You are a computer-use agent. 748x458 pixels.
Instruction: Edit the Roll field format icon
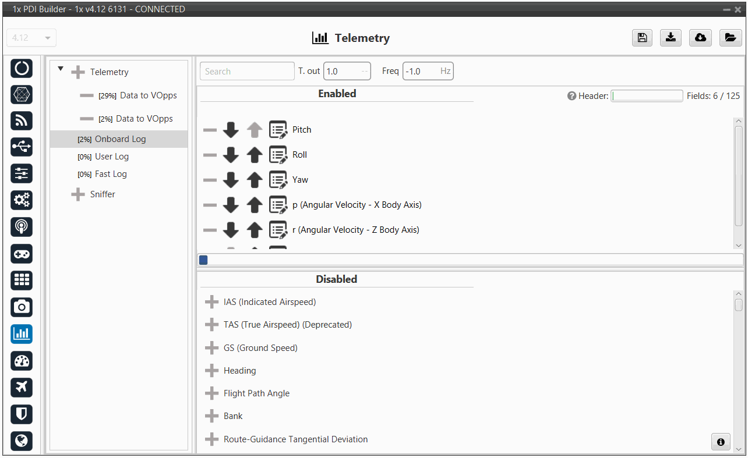tap(278, 155)
